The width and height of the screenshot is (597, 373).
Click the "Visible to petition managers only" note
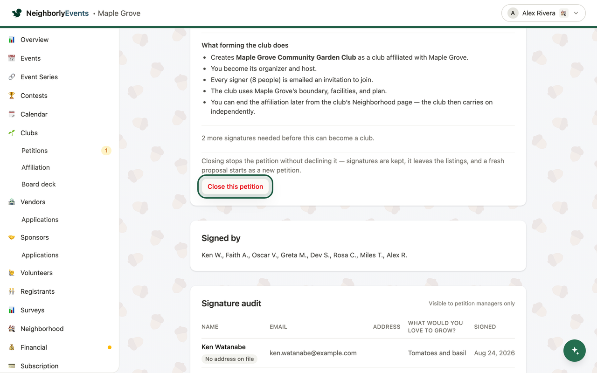[472, 304]
